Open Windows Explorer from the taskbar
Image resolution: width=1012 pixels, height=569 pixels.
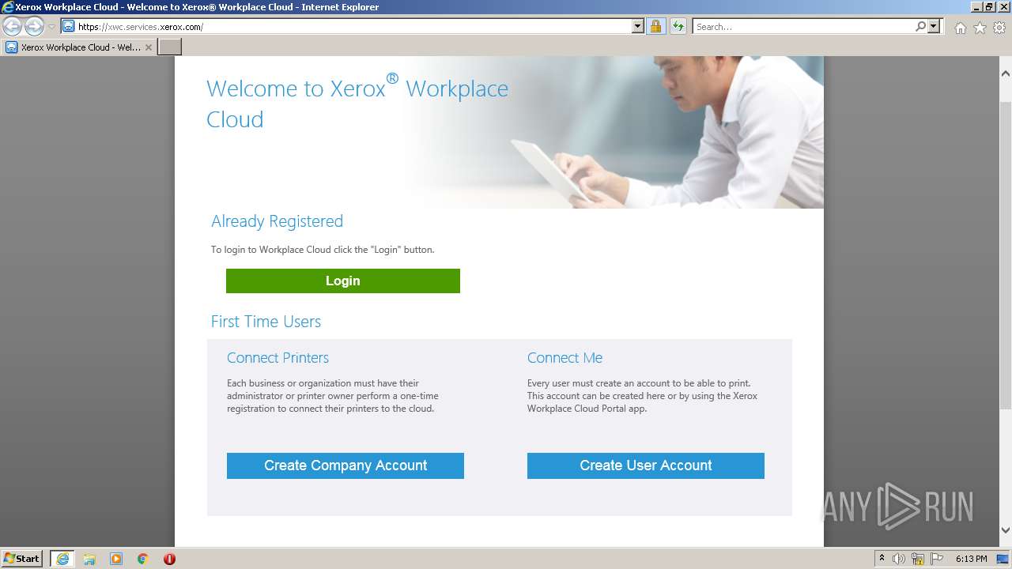pyautogui.click(x=89, y=559)
